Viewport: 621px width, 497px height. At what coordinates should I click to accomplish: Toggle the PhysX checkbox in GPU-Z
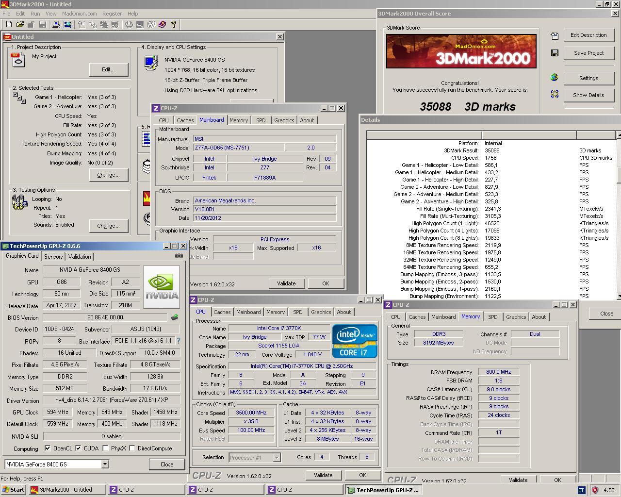(105, 448)
